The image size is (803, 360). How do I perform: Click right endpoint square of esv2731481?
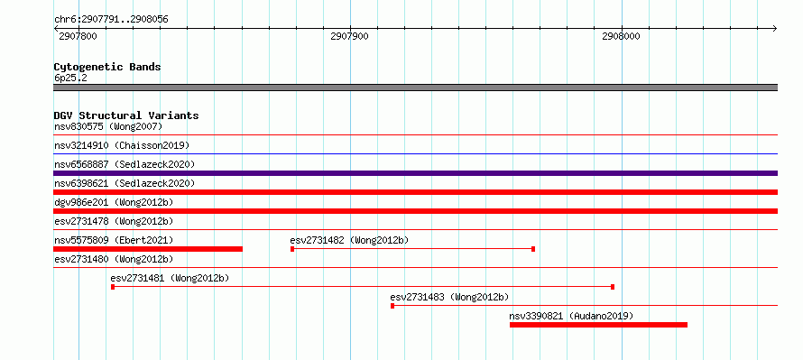tap(613, 287)
